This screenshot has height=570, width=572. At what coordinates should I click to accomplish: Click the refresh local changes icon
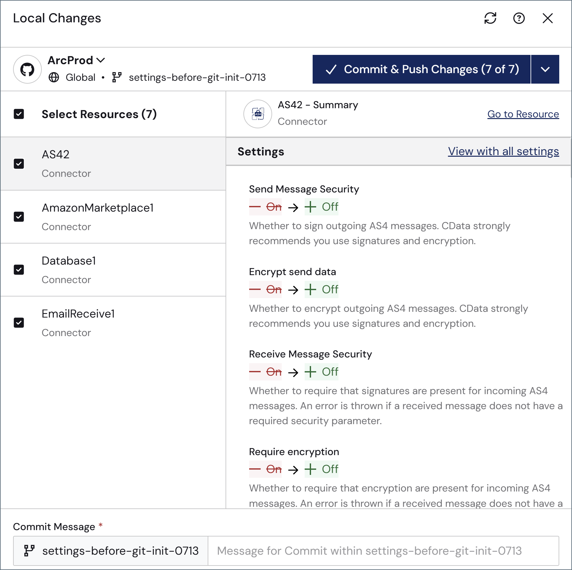pos(490,18)
